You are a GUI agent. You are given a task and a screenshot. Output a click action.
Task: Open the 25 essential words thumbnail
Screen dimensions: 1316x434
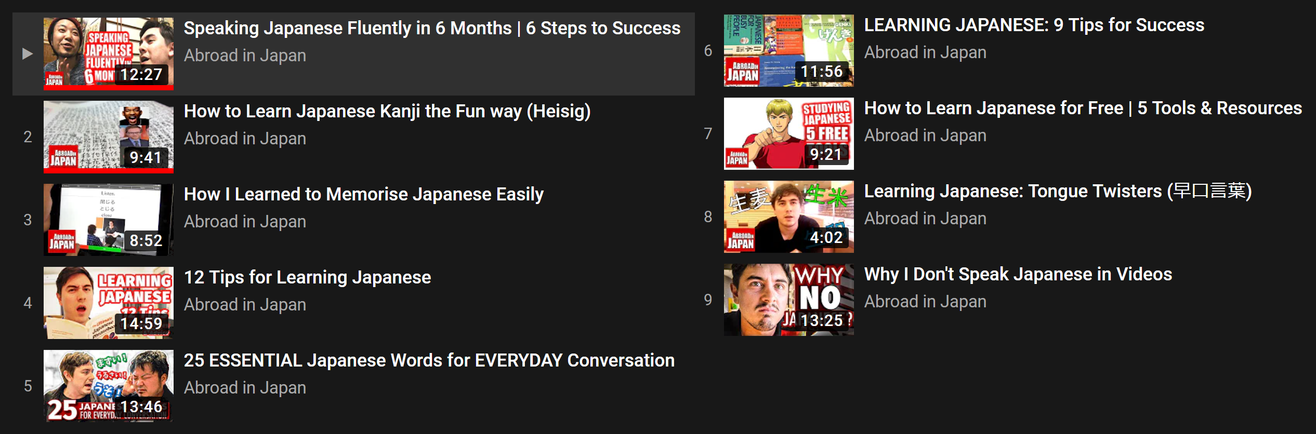click(x=109, y=386)
